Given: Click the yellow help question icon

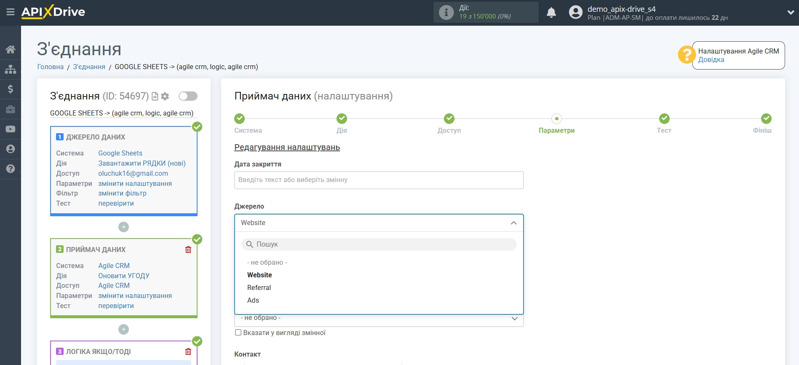Looking at the screenshot, I should 687,55.
